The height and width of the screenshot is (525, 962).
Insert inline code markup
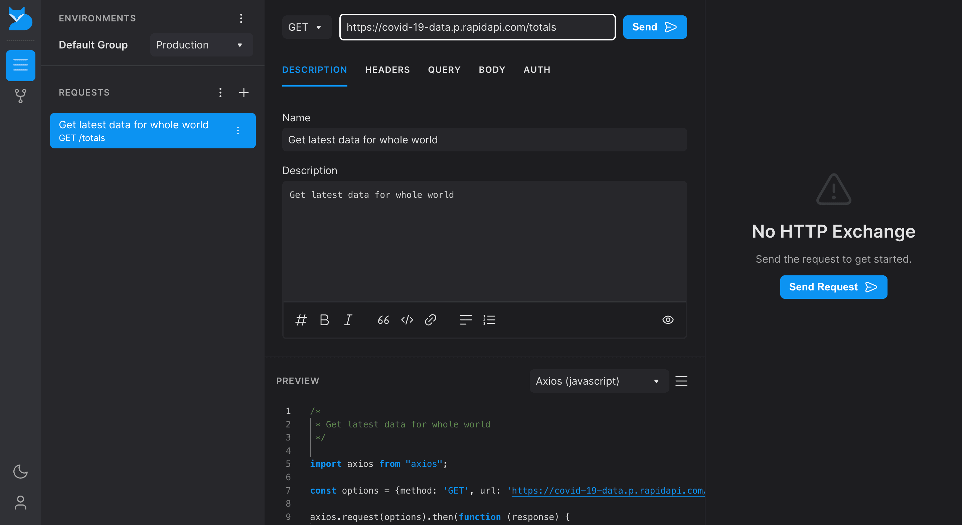[x=407, y=320]
